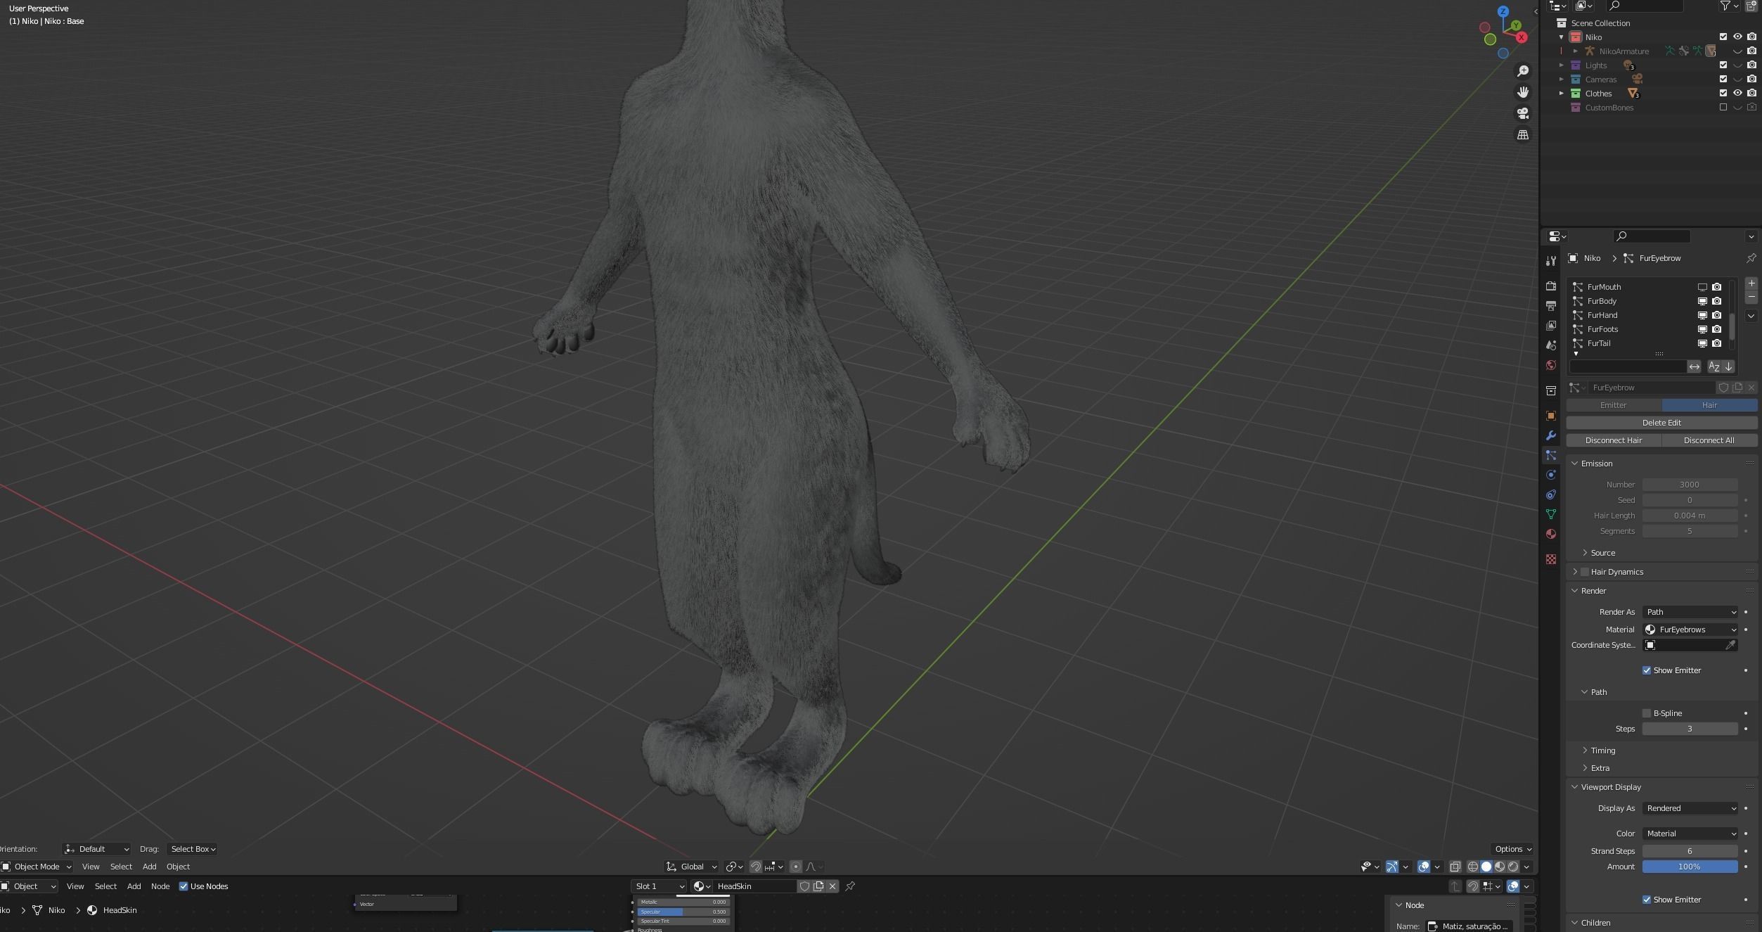
Task: Open Material FurEyebrows dropdown
Action: pos(1690,630)
